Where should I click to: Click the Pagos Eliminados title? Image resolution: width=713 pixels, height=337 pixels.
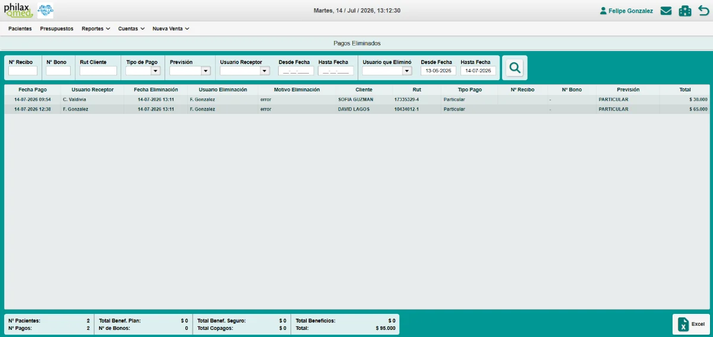(x=356, y=43)
